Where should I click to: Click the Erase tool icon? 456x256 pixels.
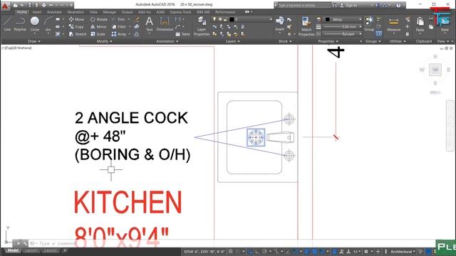coord(136,19)
